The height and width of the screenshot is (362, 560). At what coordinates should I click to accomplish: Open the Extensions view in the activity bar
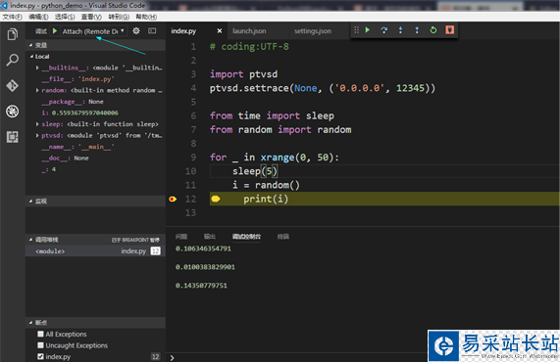coord(13,137)
